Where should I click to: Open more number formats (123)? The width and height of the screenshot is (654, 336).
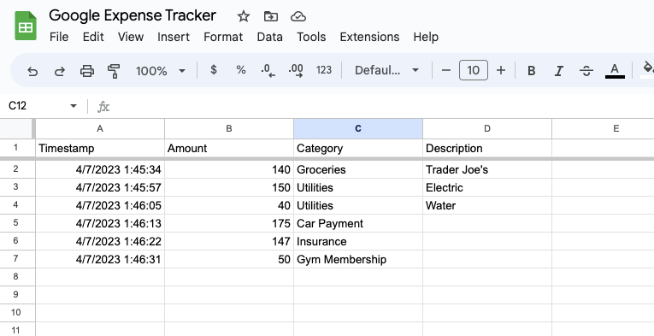click(x=324, y=70)
